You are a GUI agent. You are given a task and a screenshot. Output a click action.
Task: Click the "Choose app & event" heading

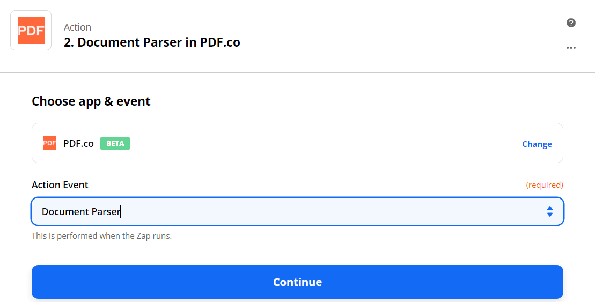(x=91, y=101)
